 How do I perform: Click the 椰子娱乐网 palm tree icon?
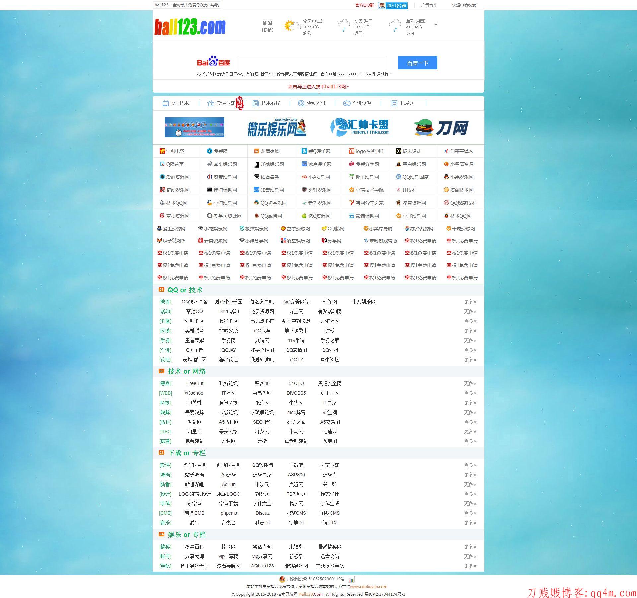[x=352, y=177]
